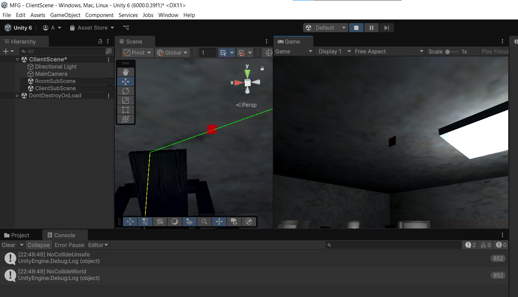This screenshot has width=518, height=297.
Task: Toggle the Perspective gizmo lock padlock
Action: click(262, 68)
